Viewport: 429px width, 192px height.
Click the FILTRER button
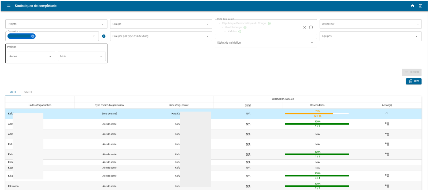(x=412, y=72)
